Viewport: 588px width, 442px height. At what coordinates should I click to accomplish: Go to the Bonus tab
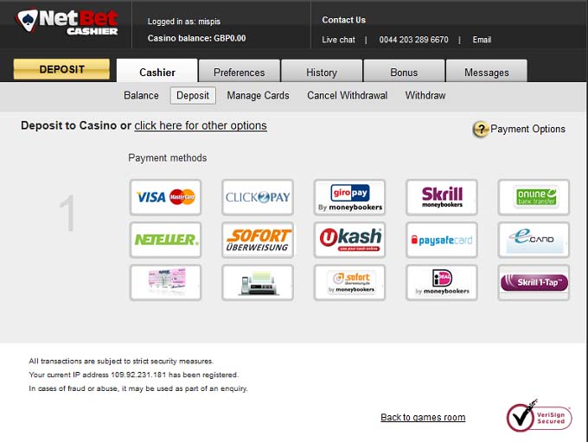tap(403, 73)
